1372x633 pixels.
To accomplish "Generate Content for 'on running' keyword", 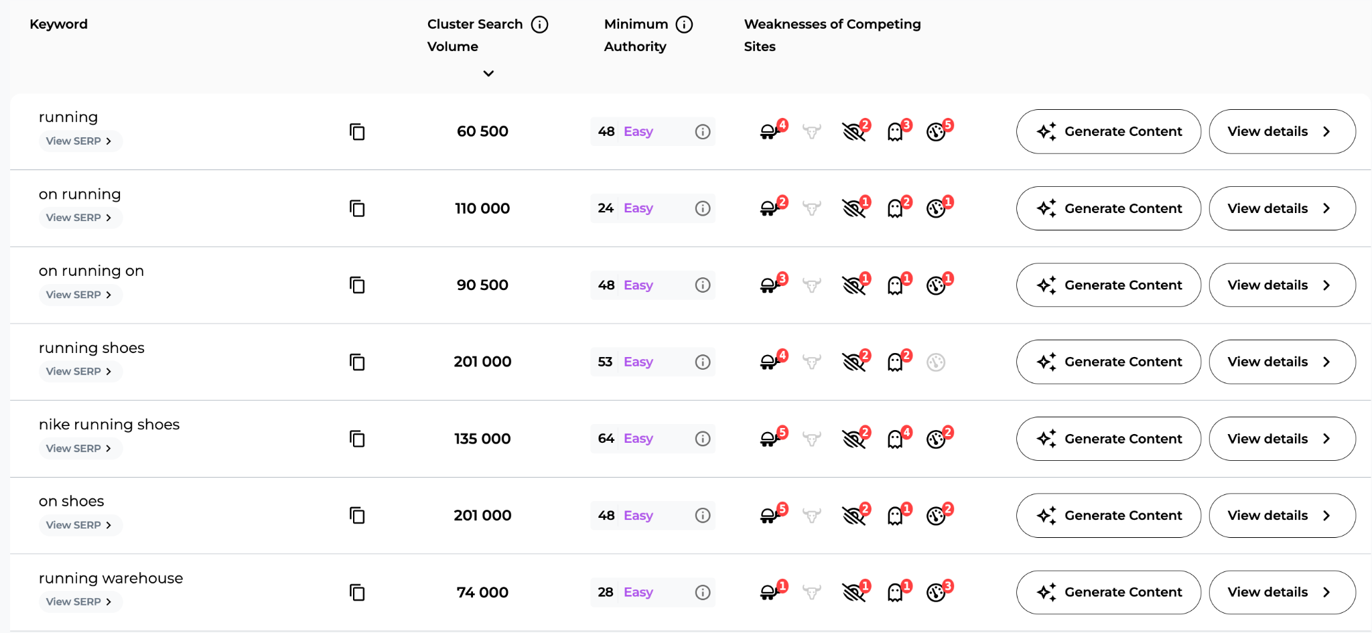I will click(x=1108, y=208).
